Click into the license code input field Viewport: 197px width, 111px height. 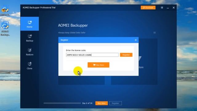coord(92,55)
